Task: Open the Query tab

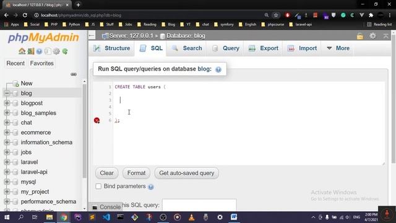Action: pyautogui.click(x=226, y=48)
